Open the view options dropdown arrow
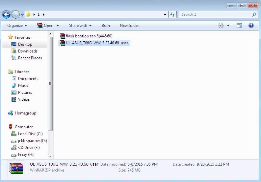Image resolution: width=261 pixels, height=182 pixels. coord(228,26)
